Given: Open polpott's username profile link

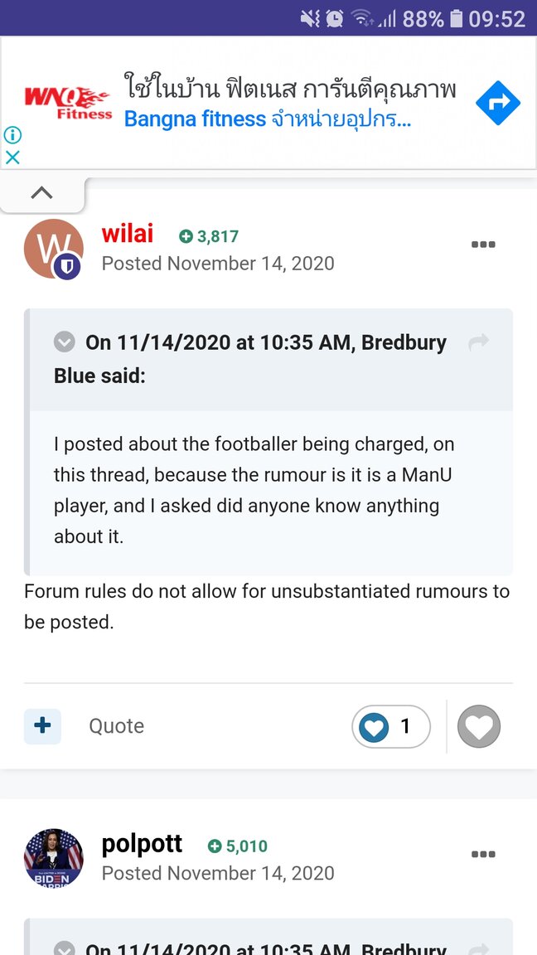Looking at the screenshot, I should click(142, 844).
